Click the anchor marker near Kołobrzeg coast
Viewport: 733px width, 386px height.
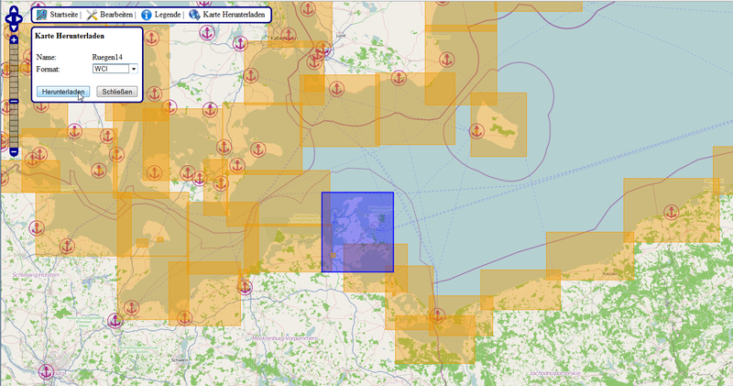point(671,212)
